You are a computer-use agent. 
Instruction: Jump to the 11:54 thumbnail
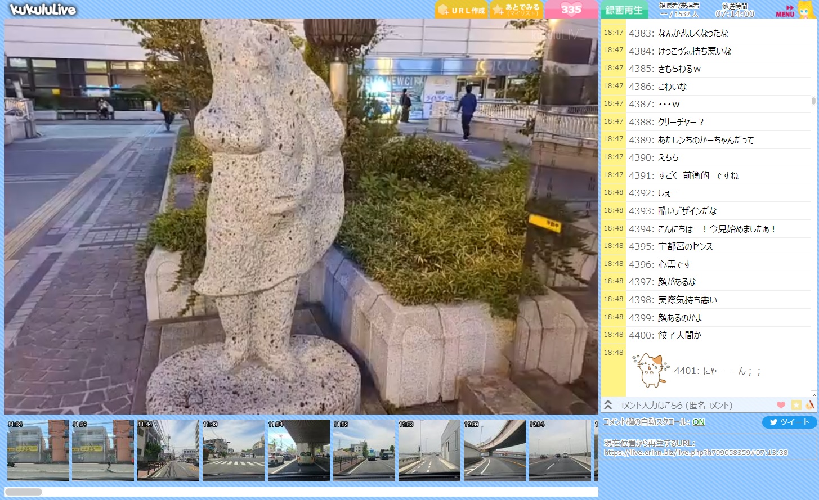coord(298,451)
